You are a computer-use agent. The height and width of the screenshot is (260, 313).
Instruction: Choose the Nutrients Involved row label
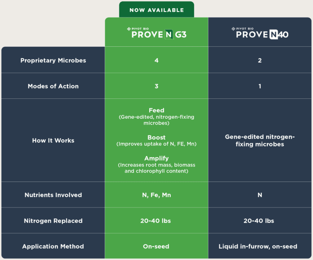[53, 195]
